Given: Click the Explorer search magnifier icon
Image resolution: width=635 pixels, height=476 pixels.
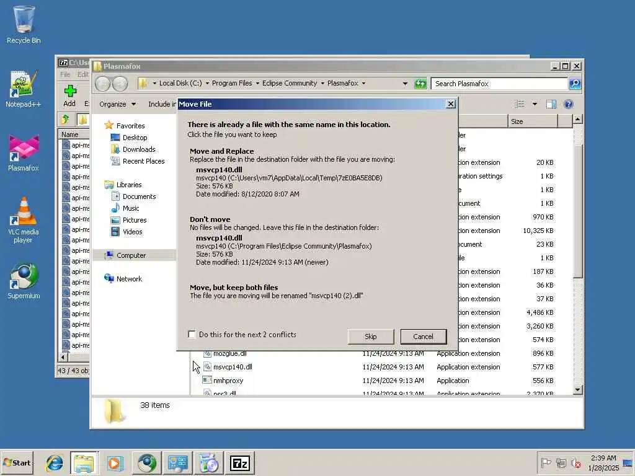Looking at the screenshot, I should point(575,84).
